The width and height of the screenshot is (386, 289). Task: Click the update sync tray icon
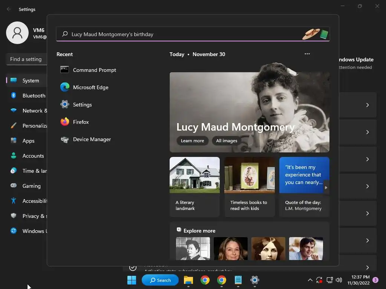319,280
